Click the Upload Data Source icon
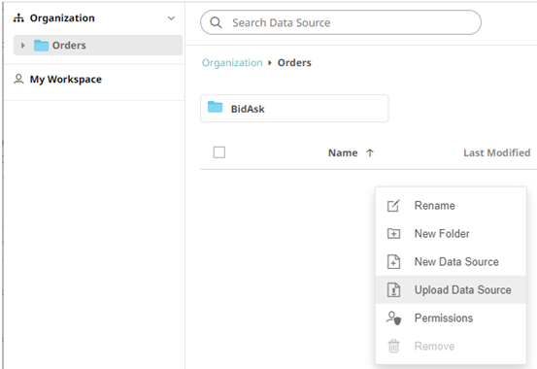This screenshot has height=369, width=537. pyautogui.click(x=393, y=289)
